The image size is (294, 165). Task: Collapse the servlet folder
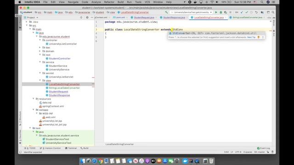point(40,73)
